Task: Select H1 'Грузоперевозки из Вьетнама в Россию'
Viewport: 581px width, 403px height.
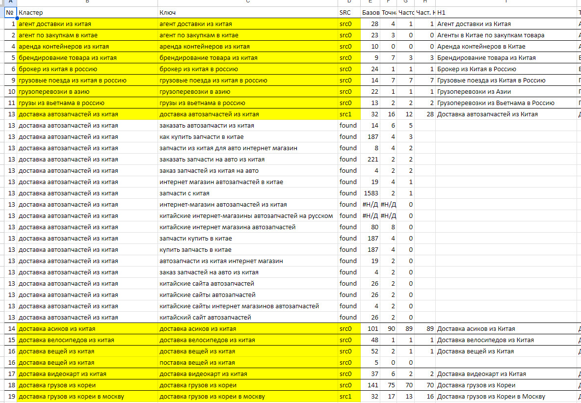Action: click(x=506, y=103)
